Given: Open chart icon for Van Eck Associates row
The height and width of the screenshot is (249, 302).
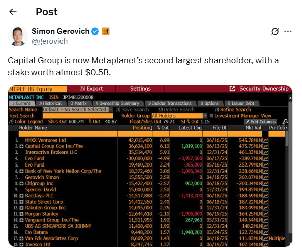Looking at the screenshot, I should point(265,238).
